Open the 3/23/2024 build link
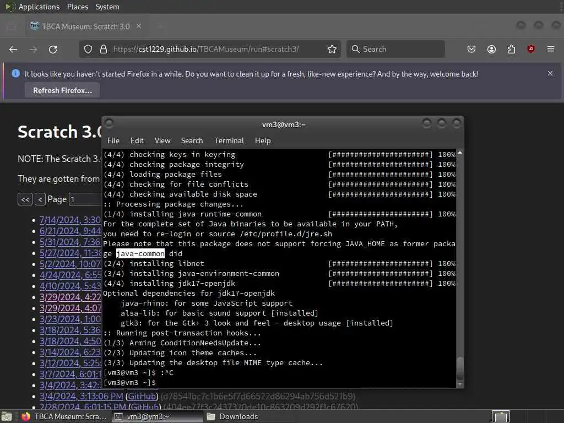Image resolution: width=564 pixels, height=423 pixels. [x=70, y=319]
